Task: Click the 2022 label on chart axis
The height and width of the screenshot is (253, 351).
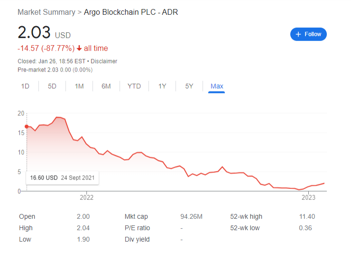Action: (86, 197)
